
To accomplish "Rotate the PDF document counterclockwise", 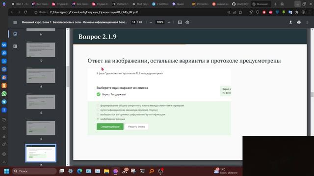I will [187, 22].
